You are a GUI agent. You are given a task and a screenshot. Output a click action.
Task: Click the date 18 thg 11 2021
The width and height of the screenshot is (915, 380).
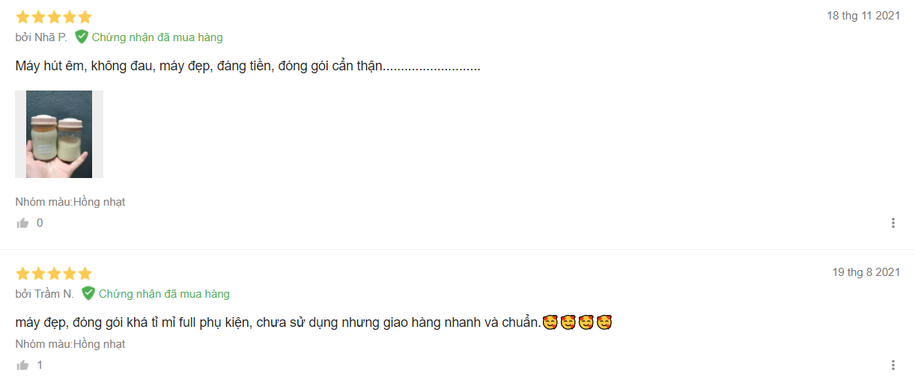(x=863, y=16)
